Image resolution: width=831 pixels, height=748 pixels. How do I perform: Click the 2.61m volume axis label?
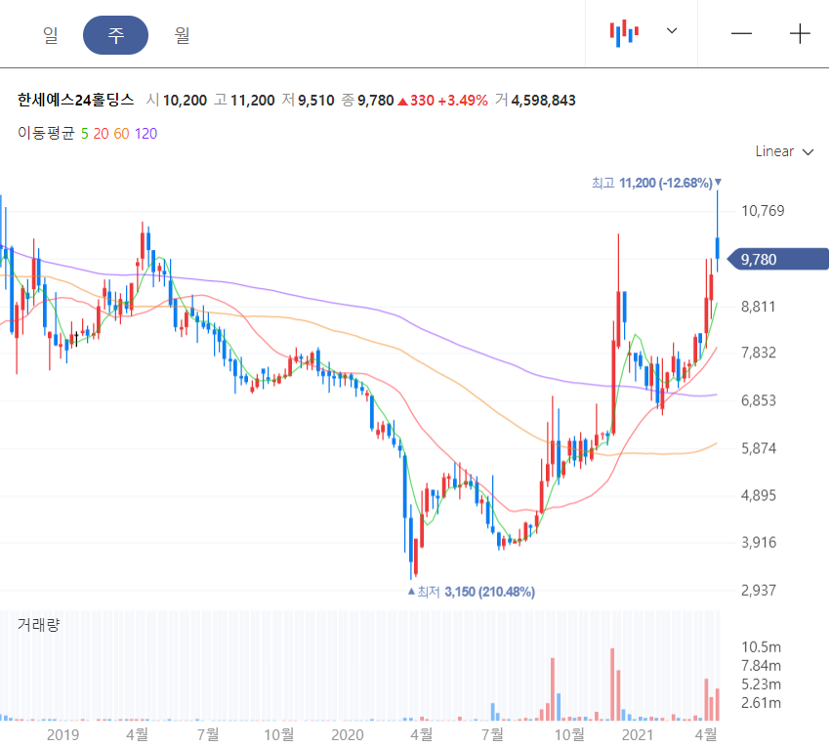[x=761, y=703]
